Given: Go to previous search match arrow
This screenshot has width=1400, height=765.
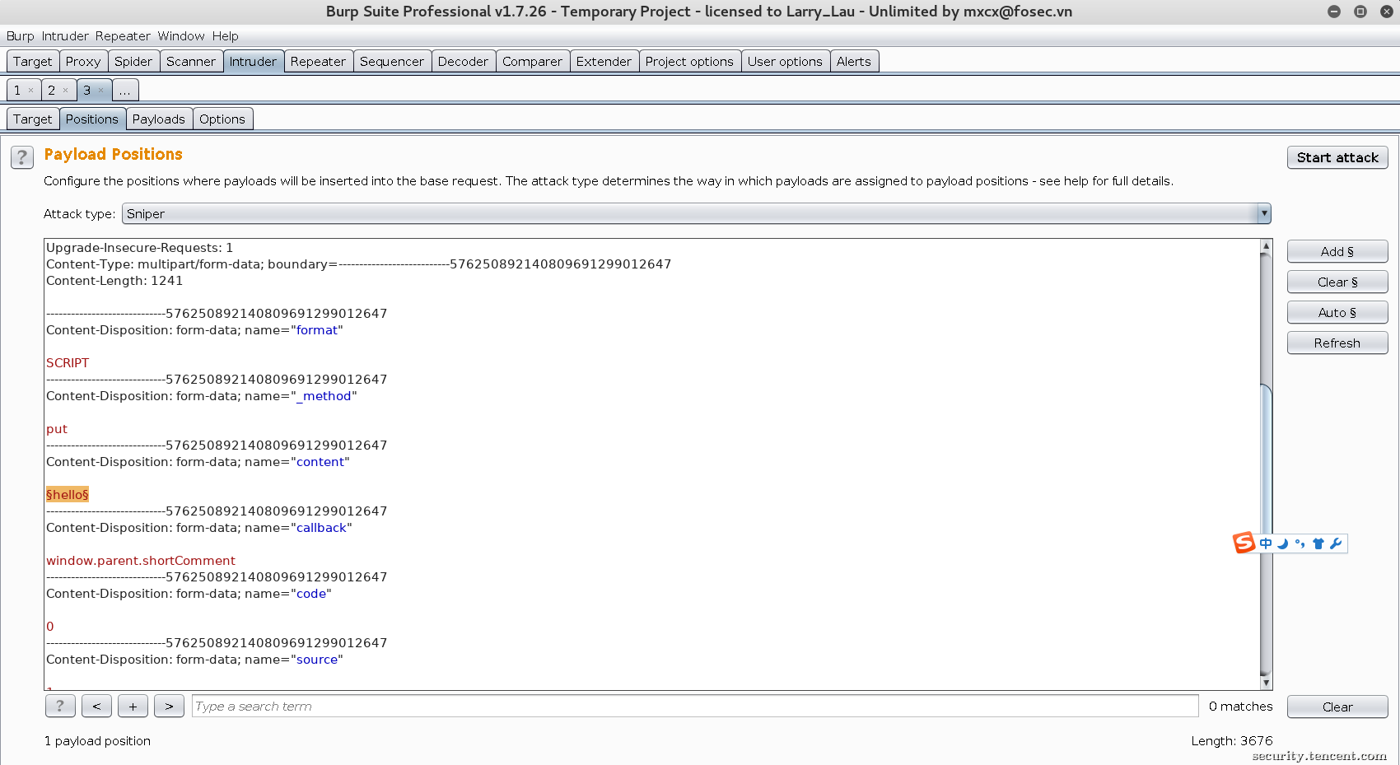Looking at the screenshot, I should [96, 707].
